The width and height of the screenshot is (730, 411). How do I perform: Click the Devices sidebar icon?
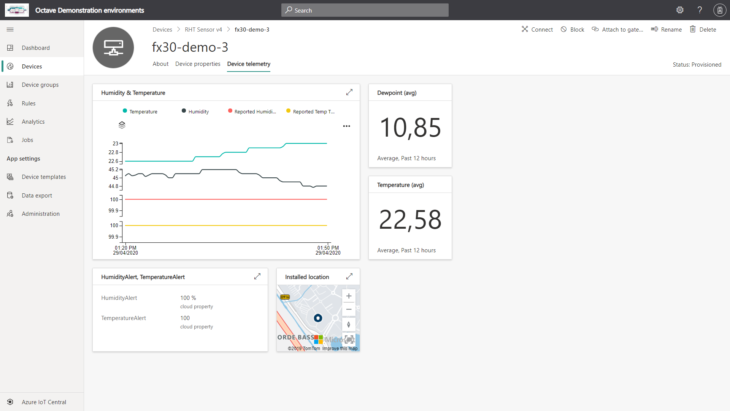10,66
